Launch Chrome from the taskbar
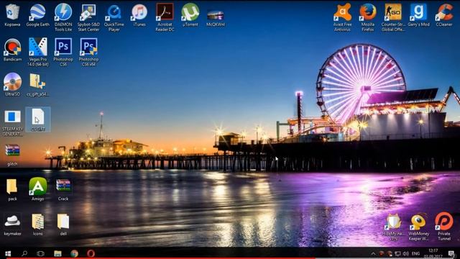The width and height of the screenshot is (460, 259). tap(74, 253)
